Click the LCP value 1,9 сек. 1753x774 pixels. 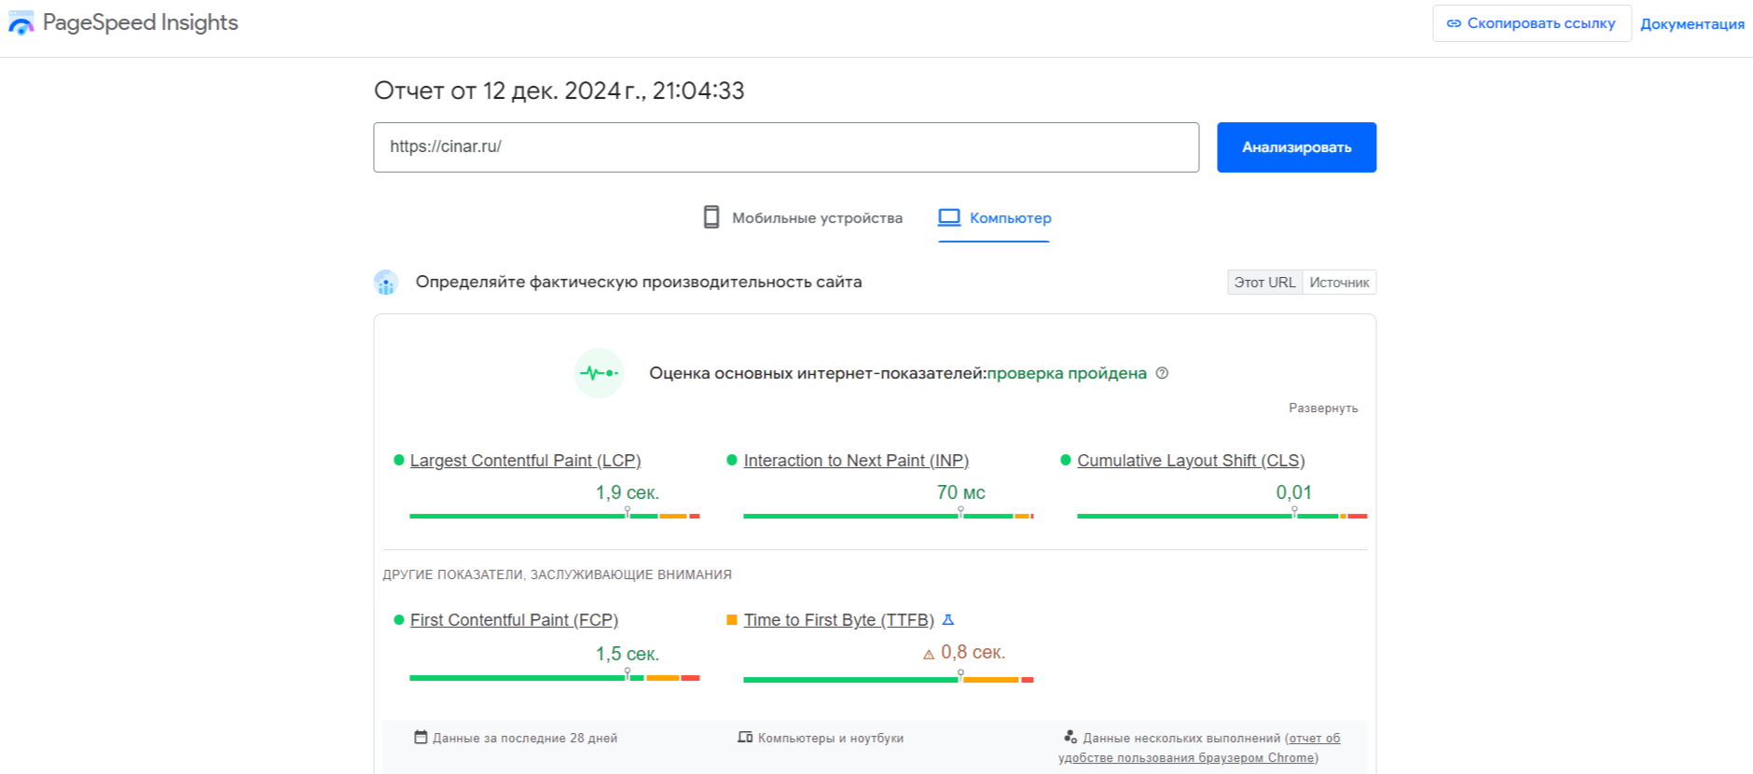[628, 492]
